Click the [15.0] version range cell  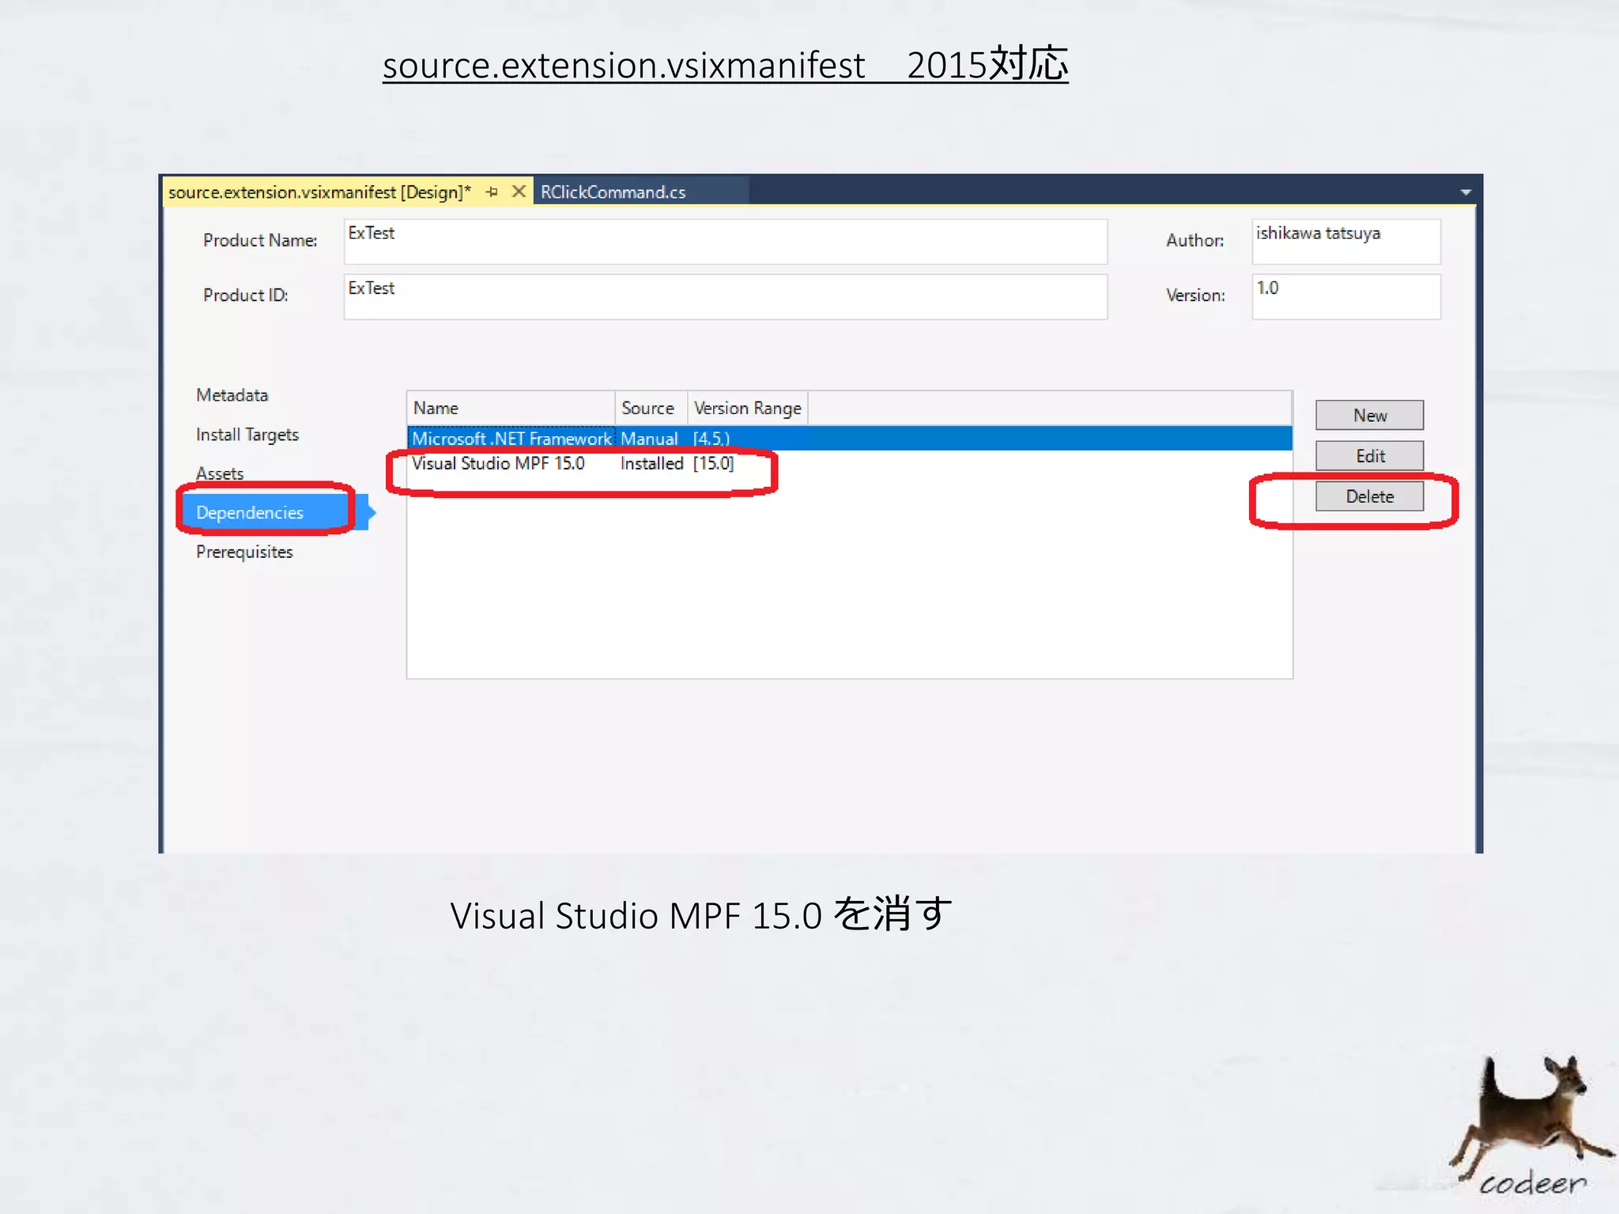click(x=713, y=463)
